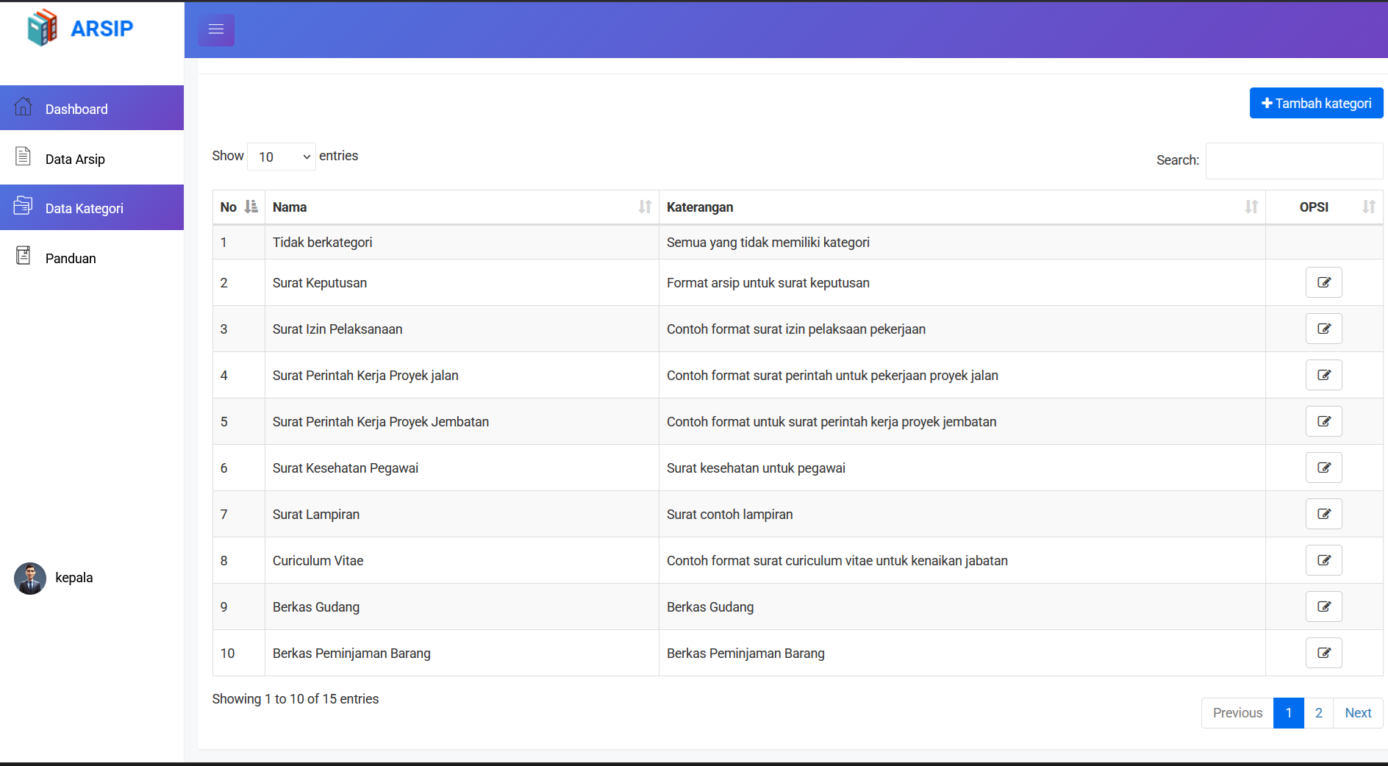Toggle the hamburger sidebar menu button
1388x766 pixels.
[216, 30]
